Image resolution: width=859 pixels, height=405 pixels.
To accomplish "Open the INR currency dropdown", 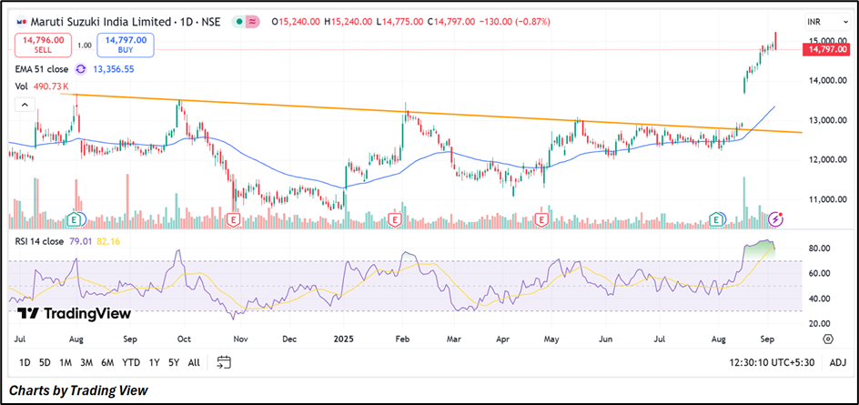I will (826, 22).
